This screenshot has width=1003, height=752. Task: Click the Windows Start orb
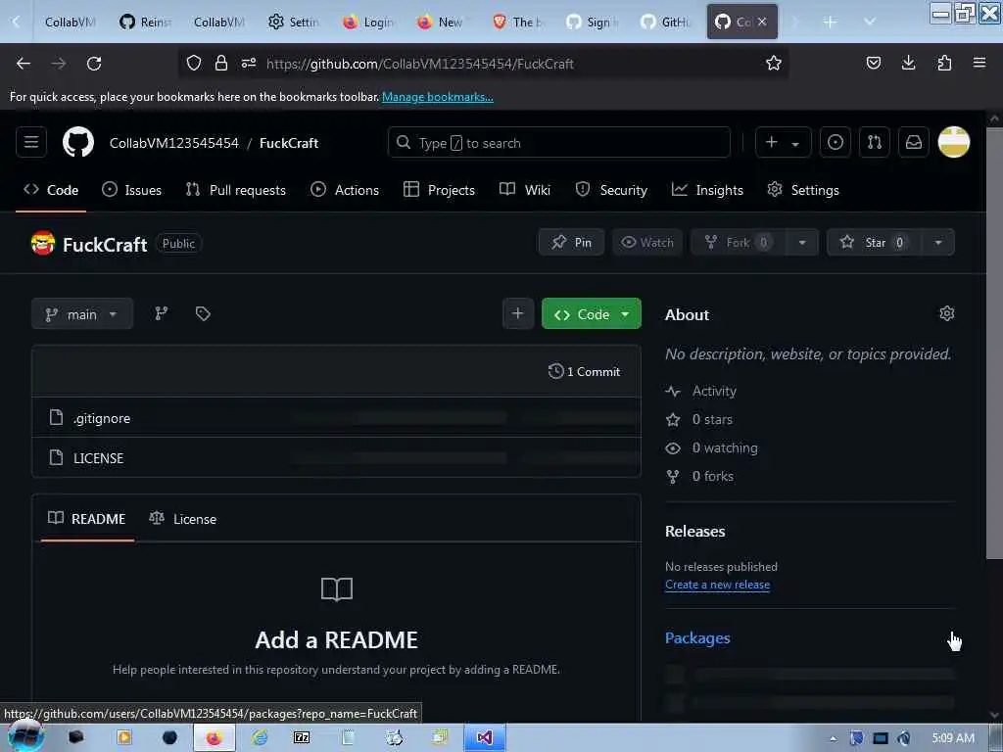[x=25, y=736]
